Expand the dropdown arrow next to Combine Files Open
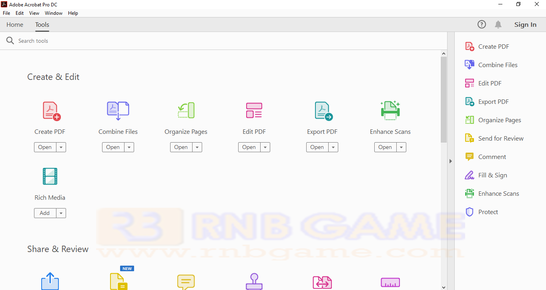Viewport: 546px width, 290px height. click(x=129, y=147)
